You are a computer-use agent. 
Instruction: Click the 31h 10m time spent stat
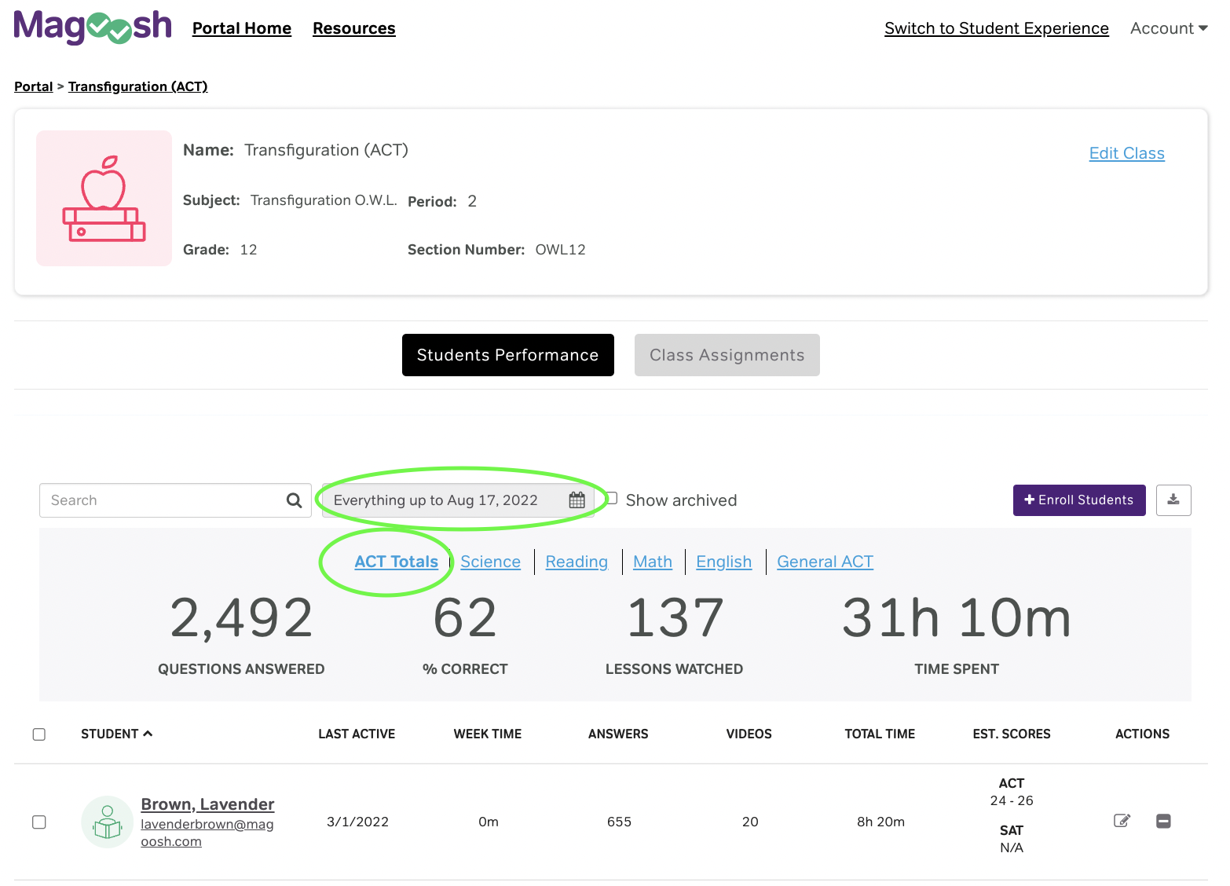click(x=957, y=617)
